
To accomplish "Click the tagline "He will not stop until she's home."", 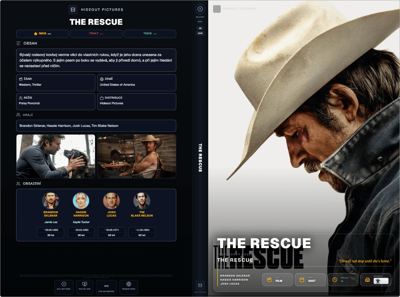I will (365, 261).
